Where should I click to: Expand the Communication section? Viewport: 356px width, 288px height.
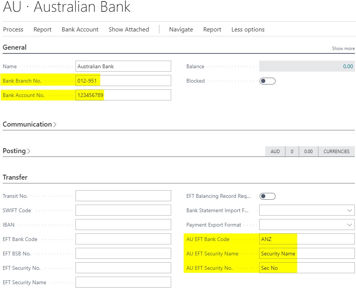pos(27,124)
